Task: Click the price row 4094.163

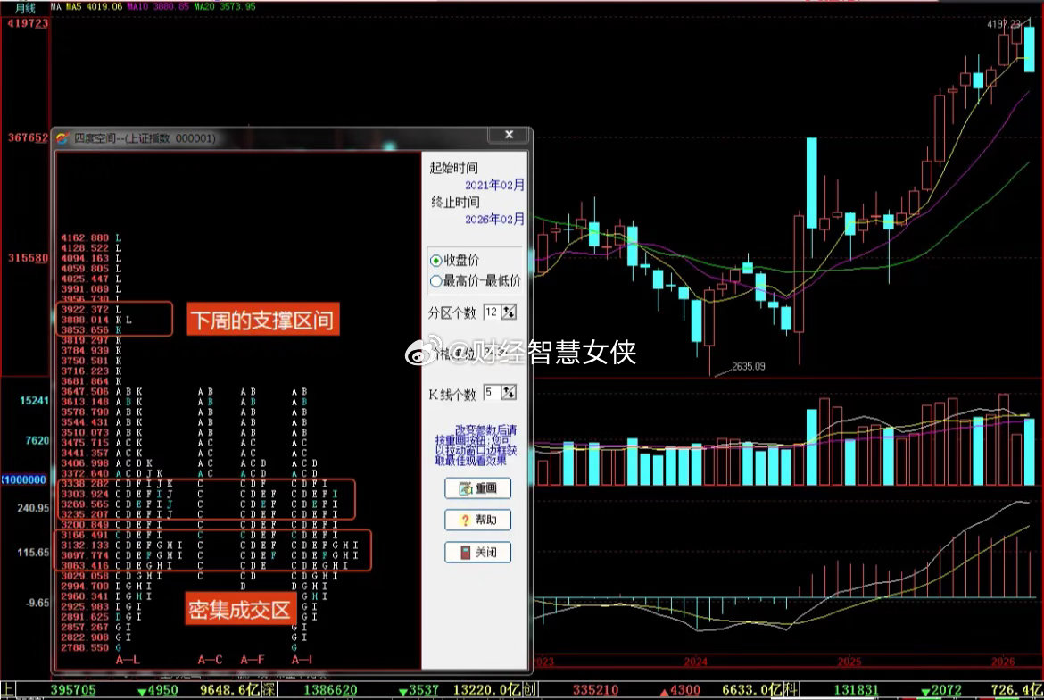Action: pos(85,258)
